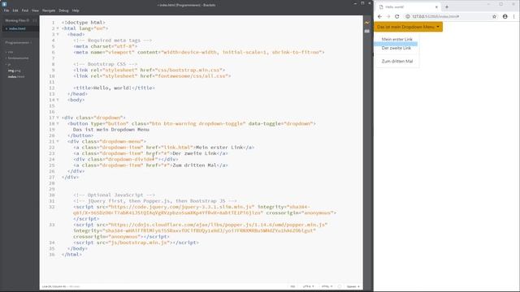Click the 'Optional JavaScript' comment line
Image resolution: width=520 pixels, height=292 pixels.
114,195
